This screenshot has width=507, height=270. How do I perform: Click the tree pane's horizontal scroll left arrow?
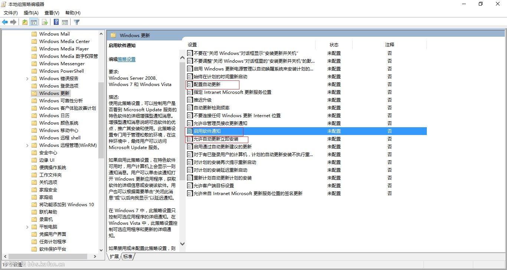(5, 256)
